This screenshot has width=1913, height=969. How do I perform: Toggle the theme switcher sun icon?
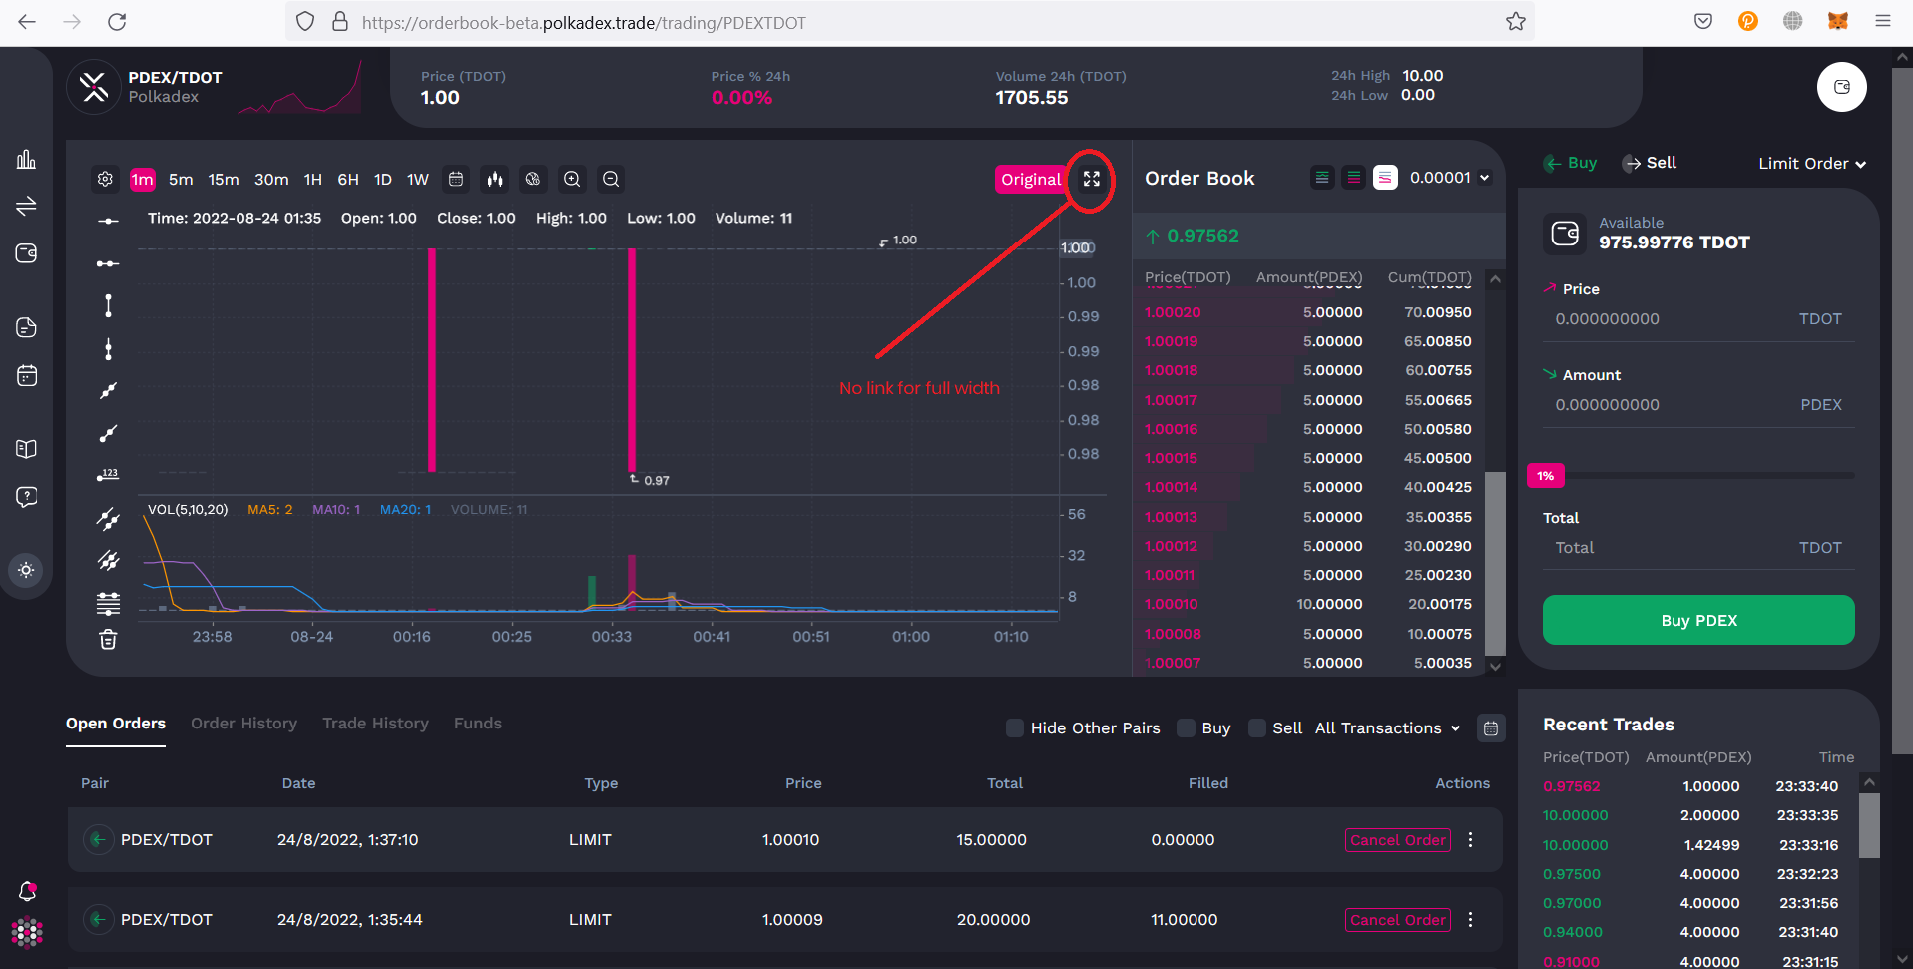coord(26,570)
